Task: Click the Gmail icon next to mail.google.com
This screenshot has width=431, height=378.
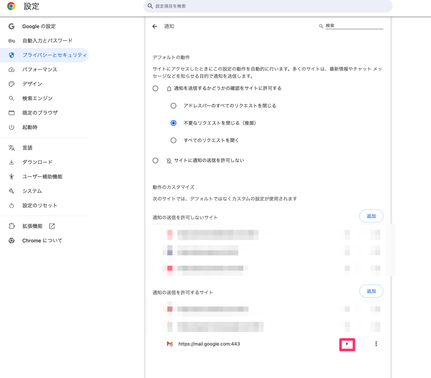Action: [x=170, y=344]
